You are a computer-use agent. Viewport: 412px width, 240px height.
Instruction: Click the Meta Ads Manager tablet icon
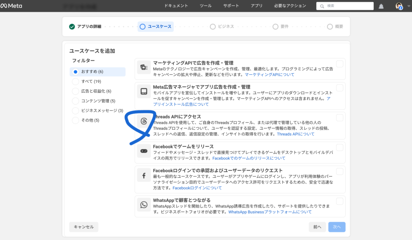pyautogui.click(x=144, y=92)
